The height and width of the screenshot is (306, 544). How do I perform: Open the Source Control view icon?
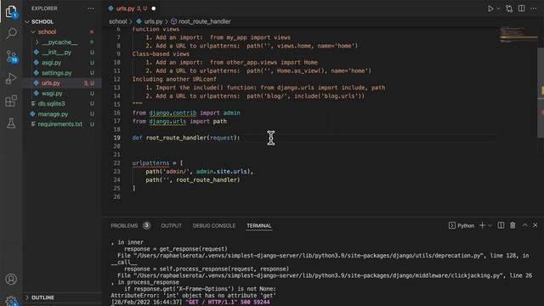coord(11,56)
